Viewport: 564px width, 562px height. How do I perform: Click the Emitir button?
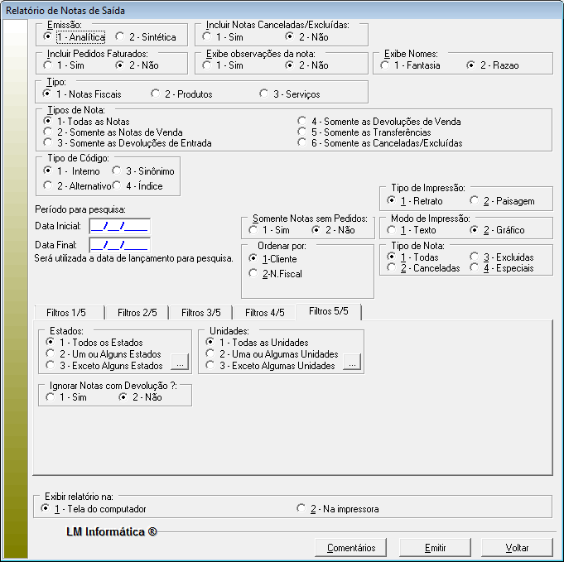(x=435, y=547)
